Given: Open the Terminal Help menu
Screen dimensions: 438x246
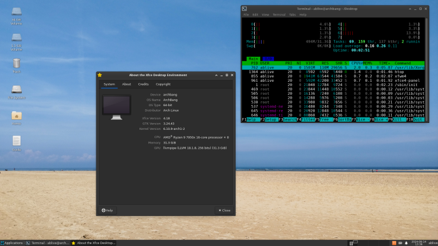Looking at the screenshot, I should click(x=303, y=15).
